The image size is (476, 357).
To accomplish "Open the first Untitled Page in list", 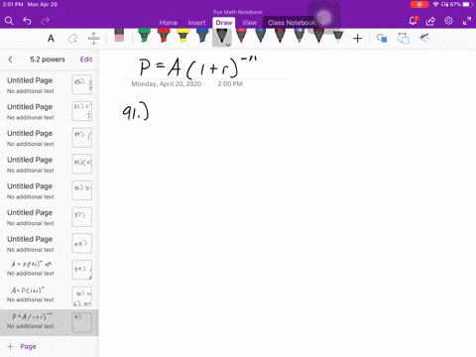I will [50, 84].
